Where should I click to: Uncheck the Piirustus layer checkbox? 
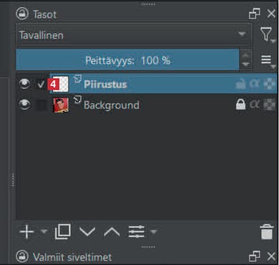41,84
